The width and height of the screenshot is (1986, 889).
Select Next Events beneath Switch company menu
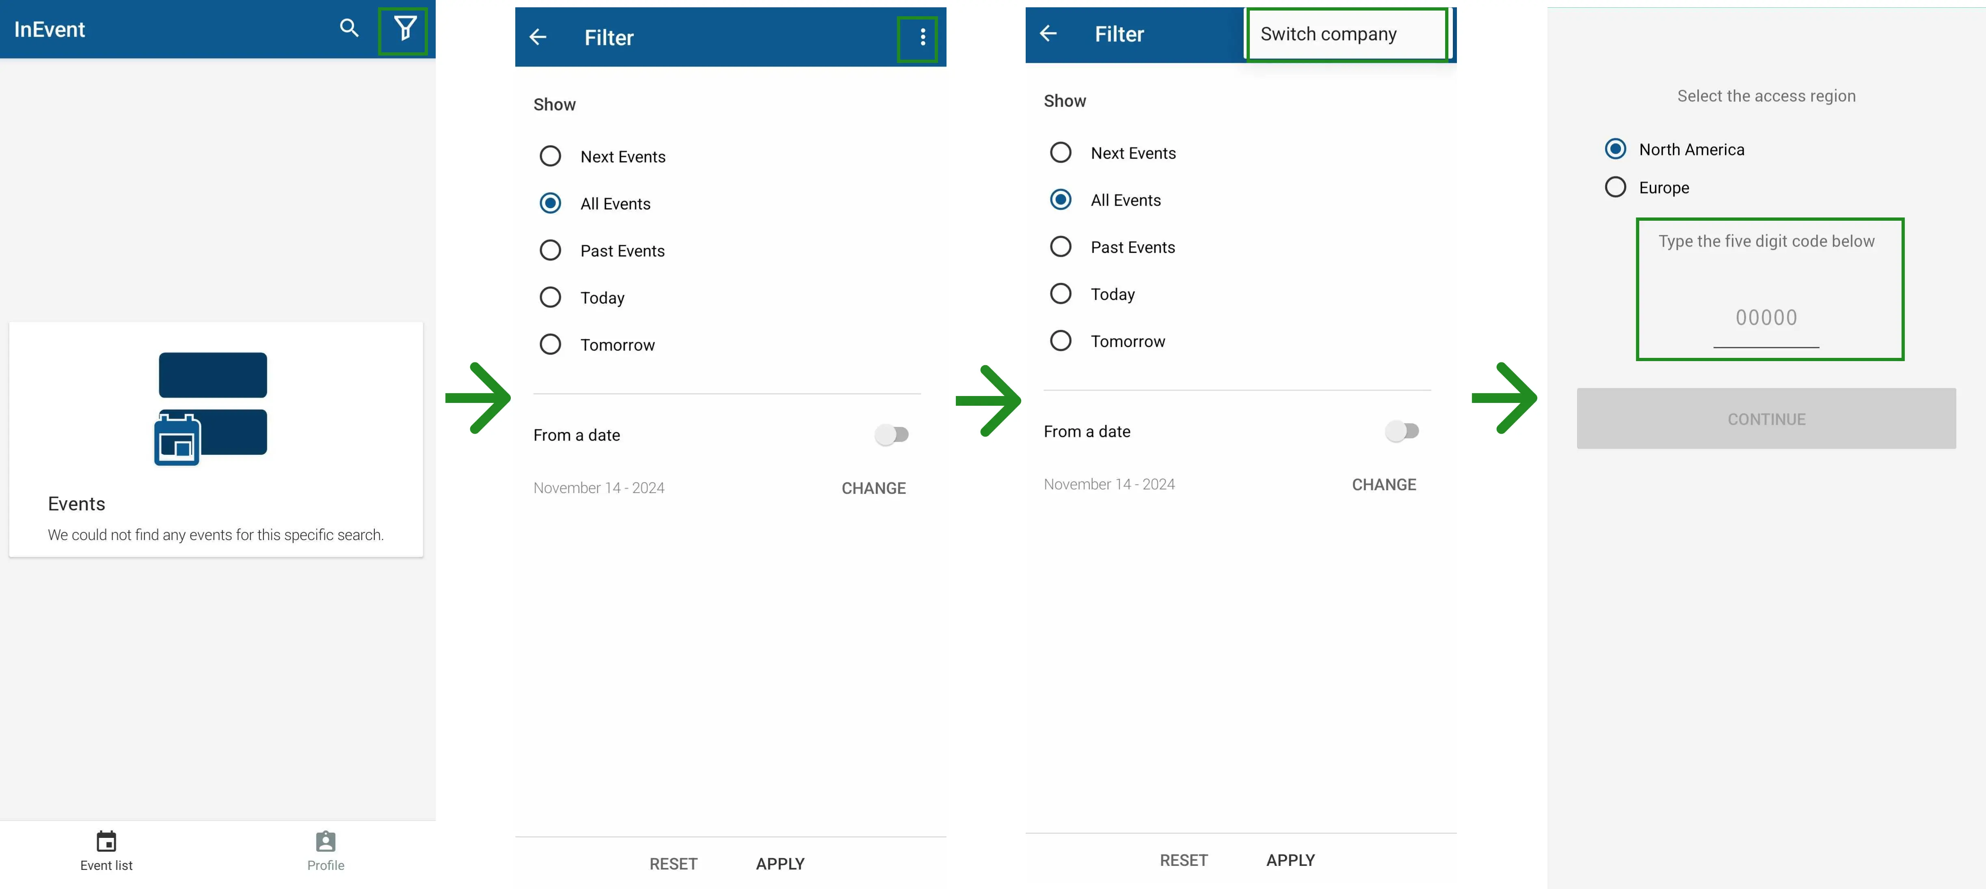[1113, 153]
